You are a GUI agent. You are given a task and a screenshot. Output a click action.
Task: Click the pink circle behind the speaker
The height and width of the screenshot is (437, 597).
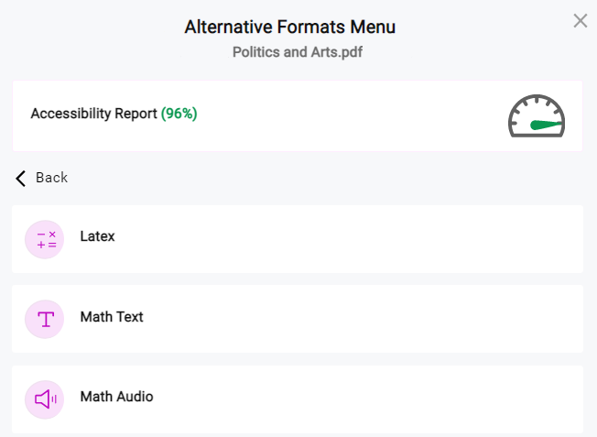[34, 409]
